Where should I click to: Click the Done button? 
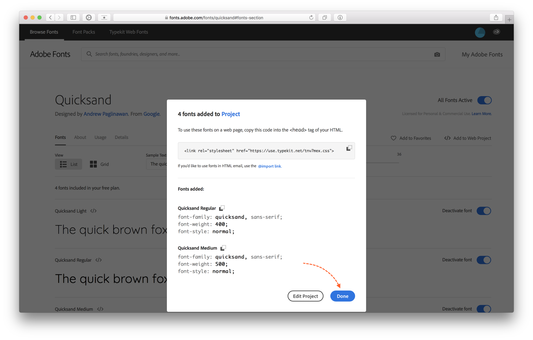(343, 296)
